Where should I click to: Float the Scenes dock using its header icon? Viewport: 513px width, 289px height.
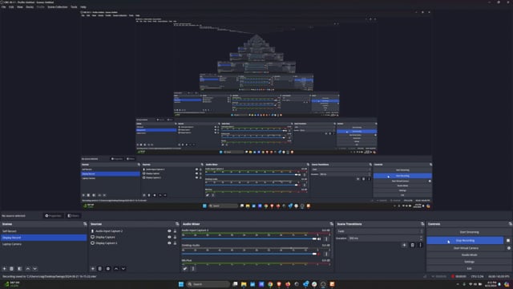85,224
